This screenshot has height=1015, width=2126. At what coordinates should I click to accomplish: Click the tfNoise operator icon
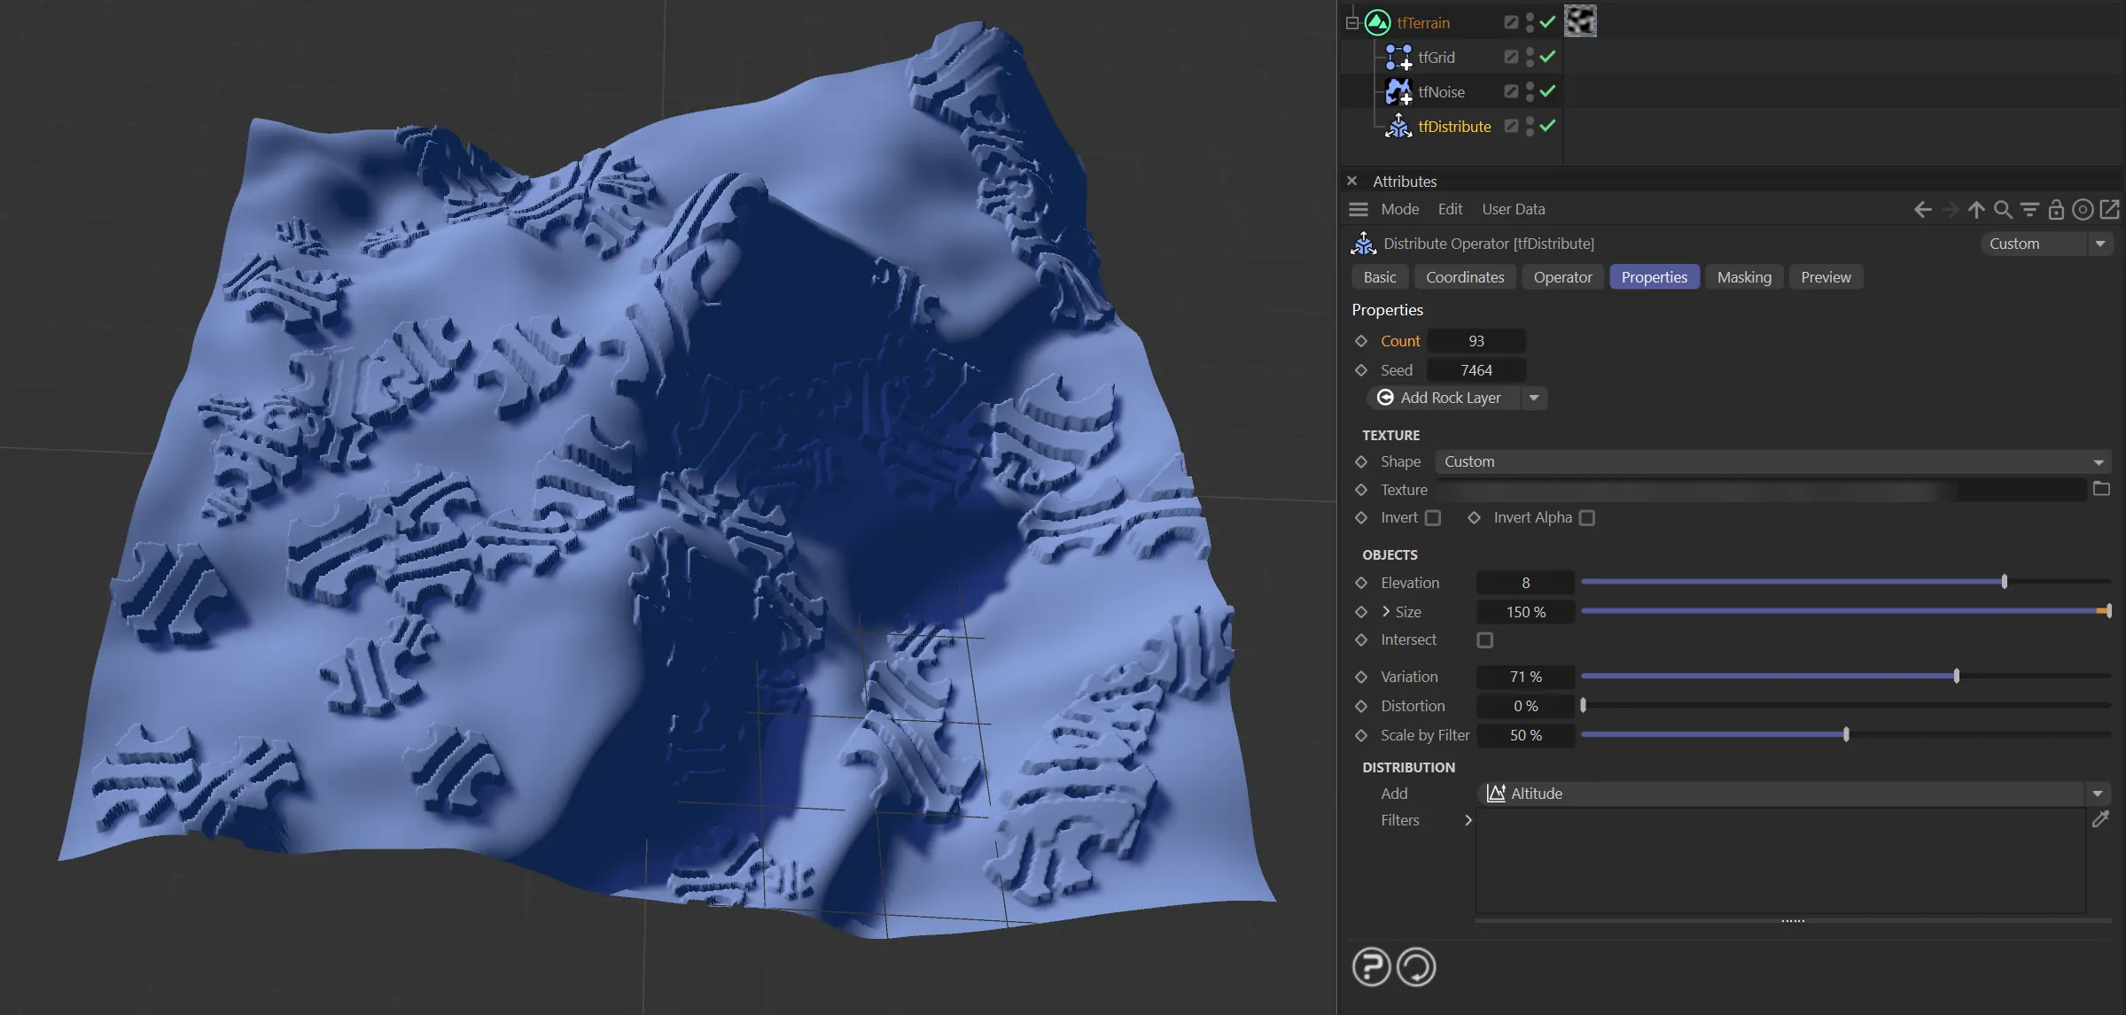coord(1398,91)
